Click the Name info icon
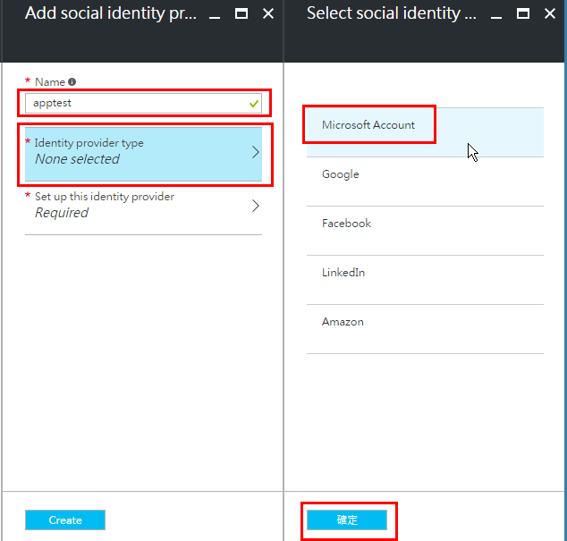 coord(72,81)
